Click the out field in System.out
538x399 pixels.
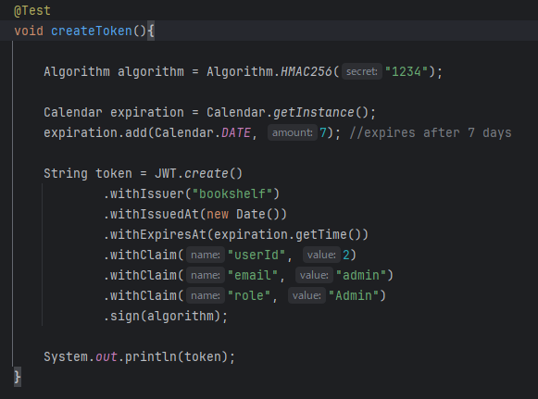pos(106,356)
